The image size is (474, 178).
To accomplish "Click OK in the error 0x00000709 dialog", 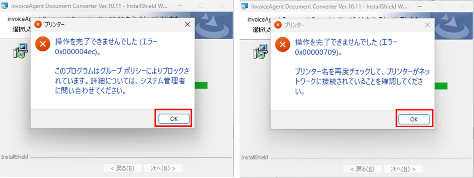I will coord(414,119).
